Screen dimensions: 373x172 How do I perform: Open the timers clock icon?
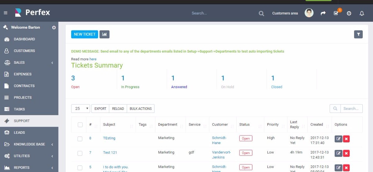349,13
